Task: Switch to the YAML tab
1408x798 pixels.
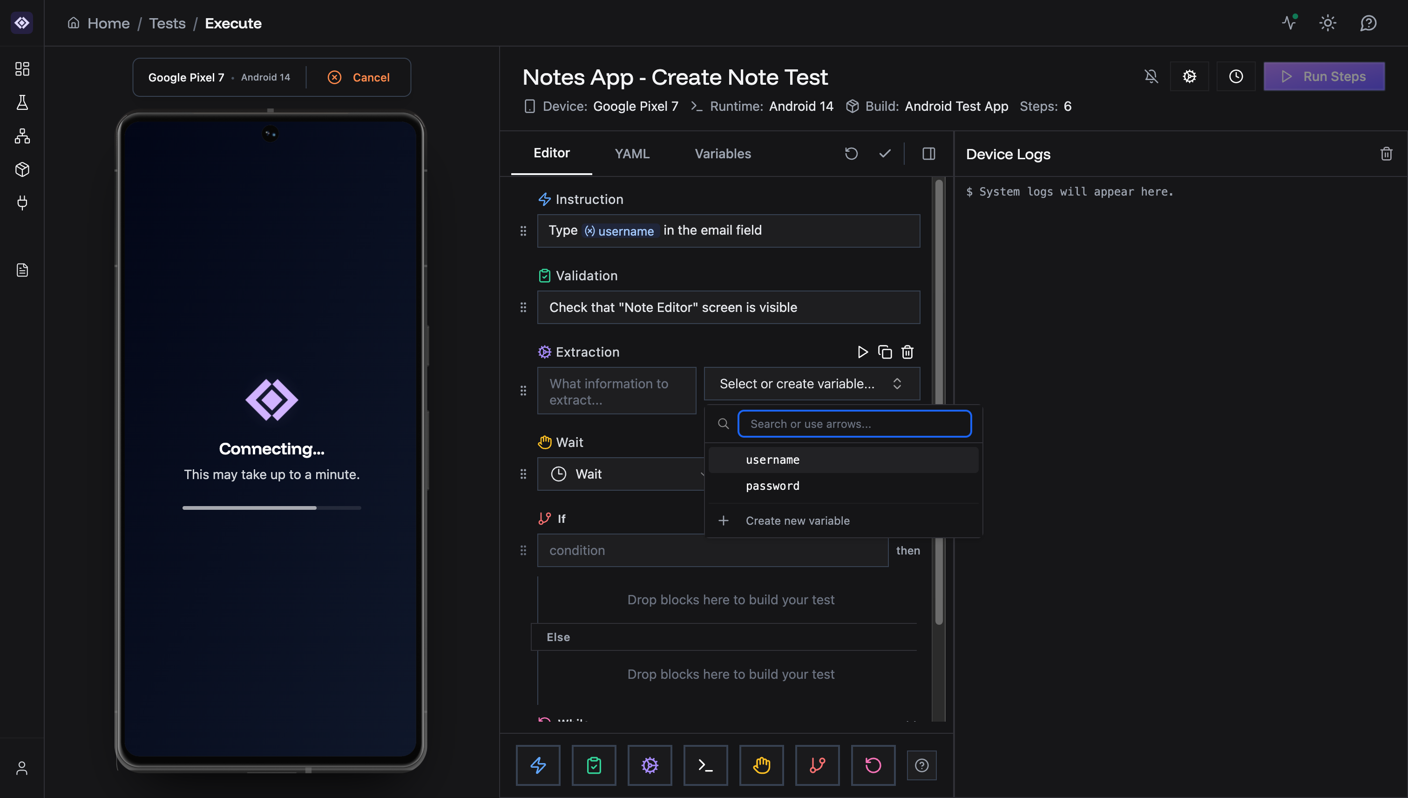Action: pos(632,154)
